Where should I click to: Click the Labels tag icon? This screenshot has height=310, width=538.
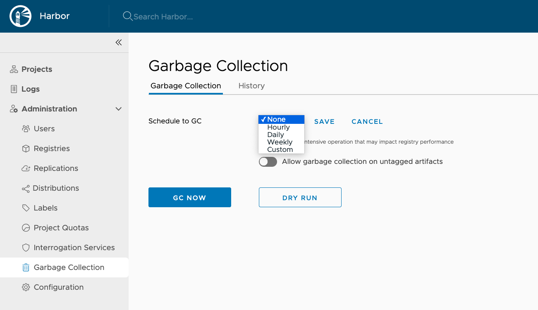[x=26, y=208]
